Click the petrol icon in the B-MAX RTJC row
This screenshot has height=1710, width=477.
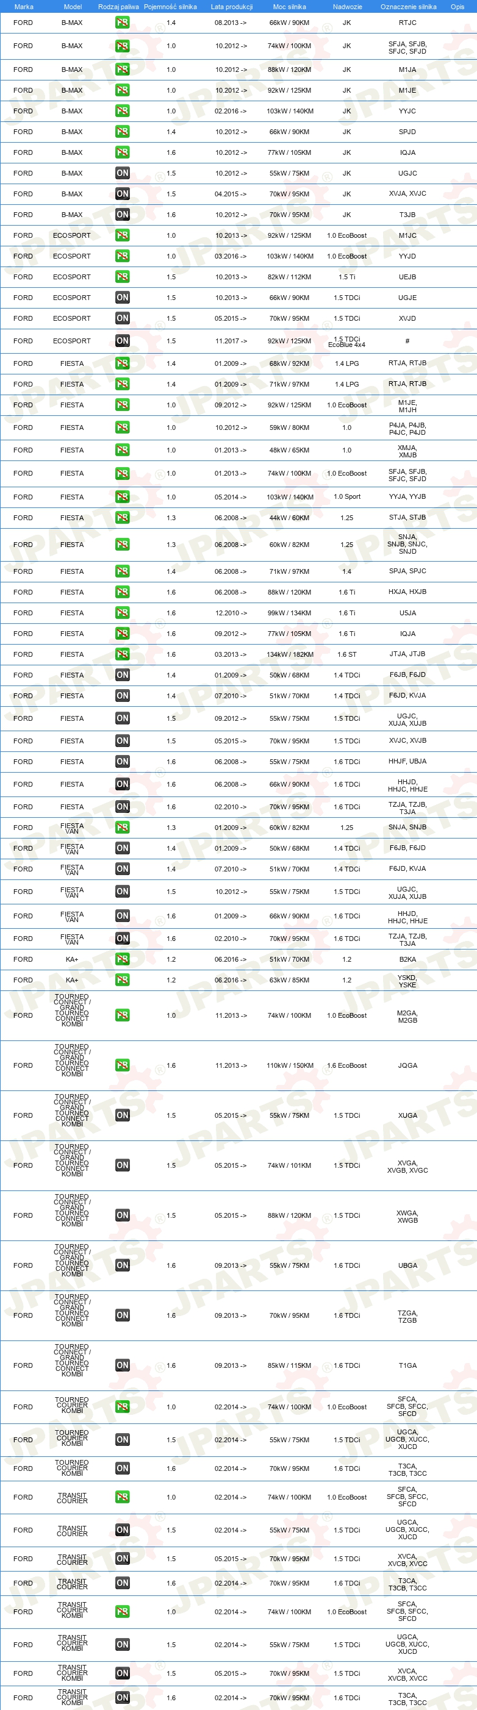pos(122,23)
